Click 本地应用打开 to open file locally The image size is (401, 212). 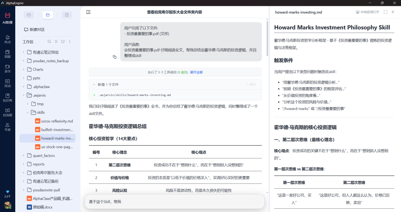click(x=368, y=12)
